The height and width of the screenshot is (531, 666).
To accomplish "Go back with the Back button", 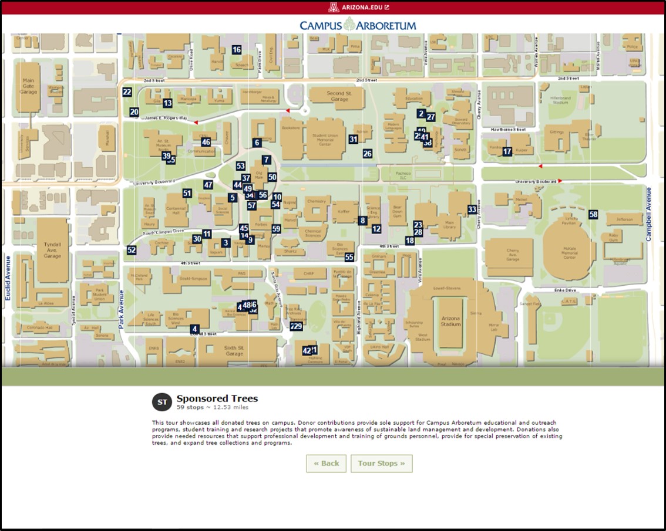I will [326, 464].
